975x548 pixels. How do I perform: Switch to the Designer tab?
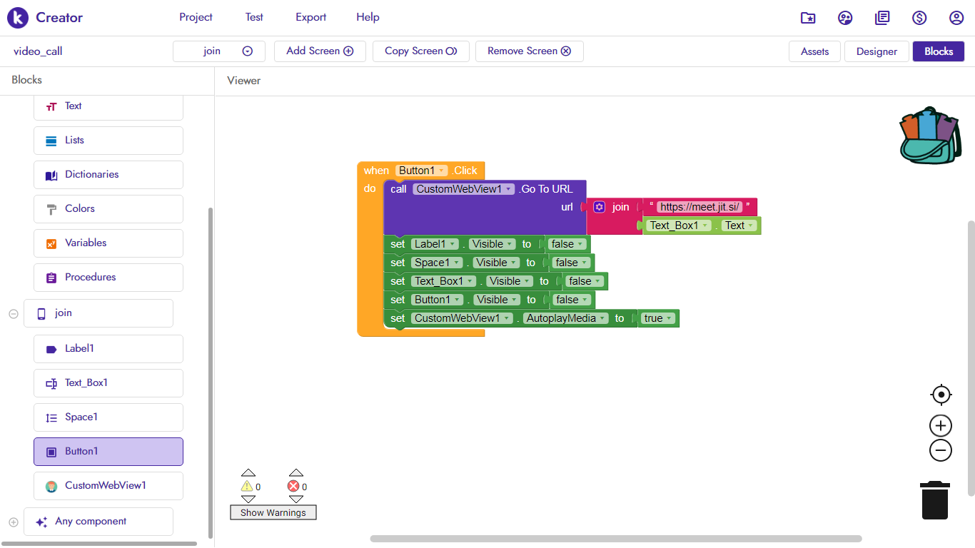(877, 51)
